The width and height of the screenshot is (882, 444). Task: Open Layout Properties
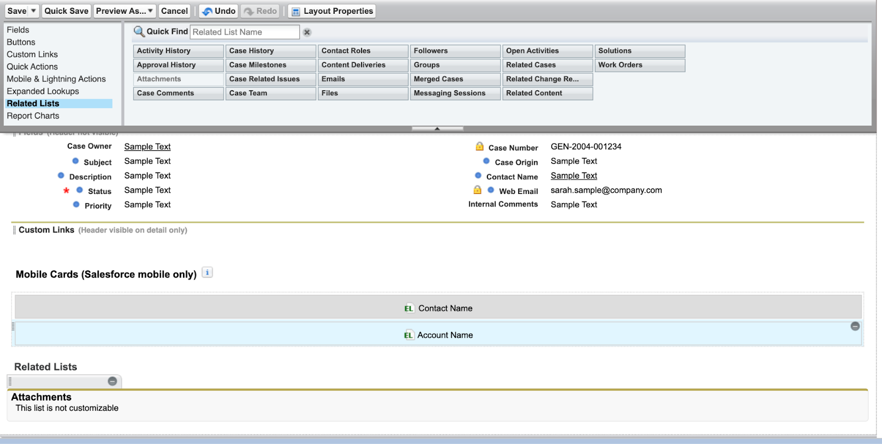332,11
